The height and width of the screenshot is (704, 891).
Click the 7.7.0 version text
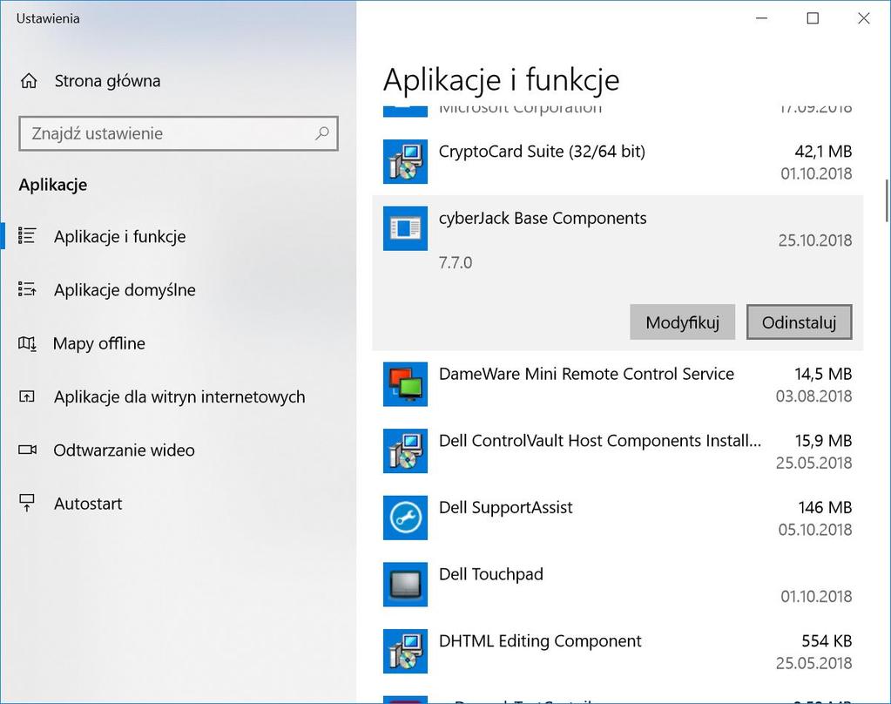click(456, 263)
